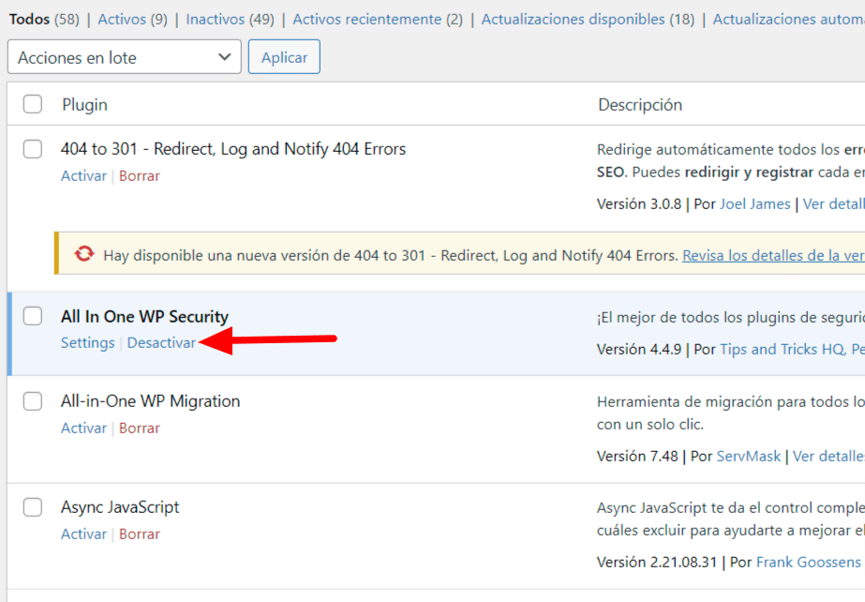Click the Plugin column header
Screen dimensions: 865x602
point(84,105)
